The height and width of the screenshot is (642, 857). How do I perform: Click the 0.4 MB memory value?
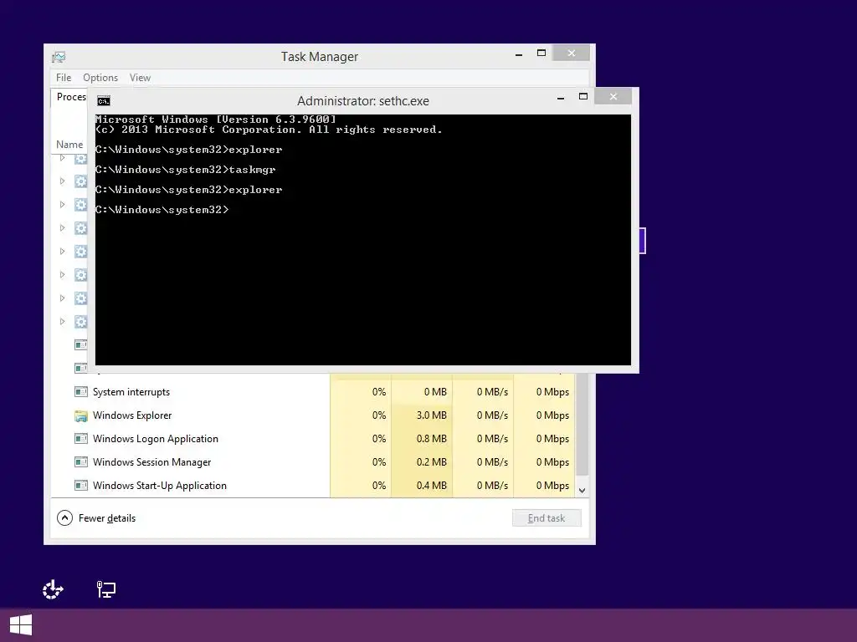[431, 486]
